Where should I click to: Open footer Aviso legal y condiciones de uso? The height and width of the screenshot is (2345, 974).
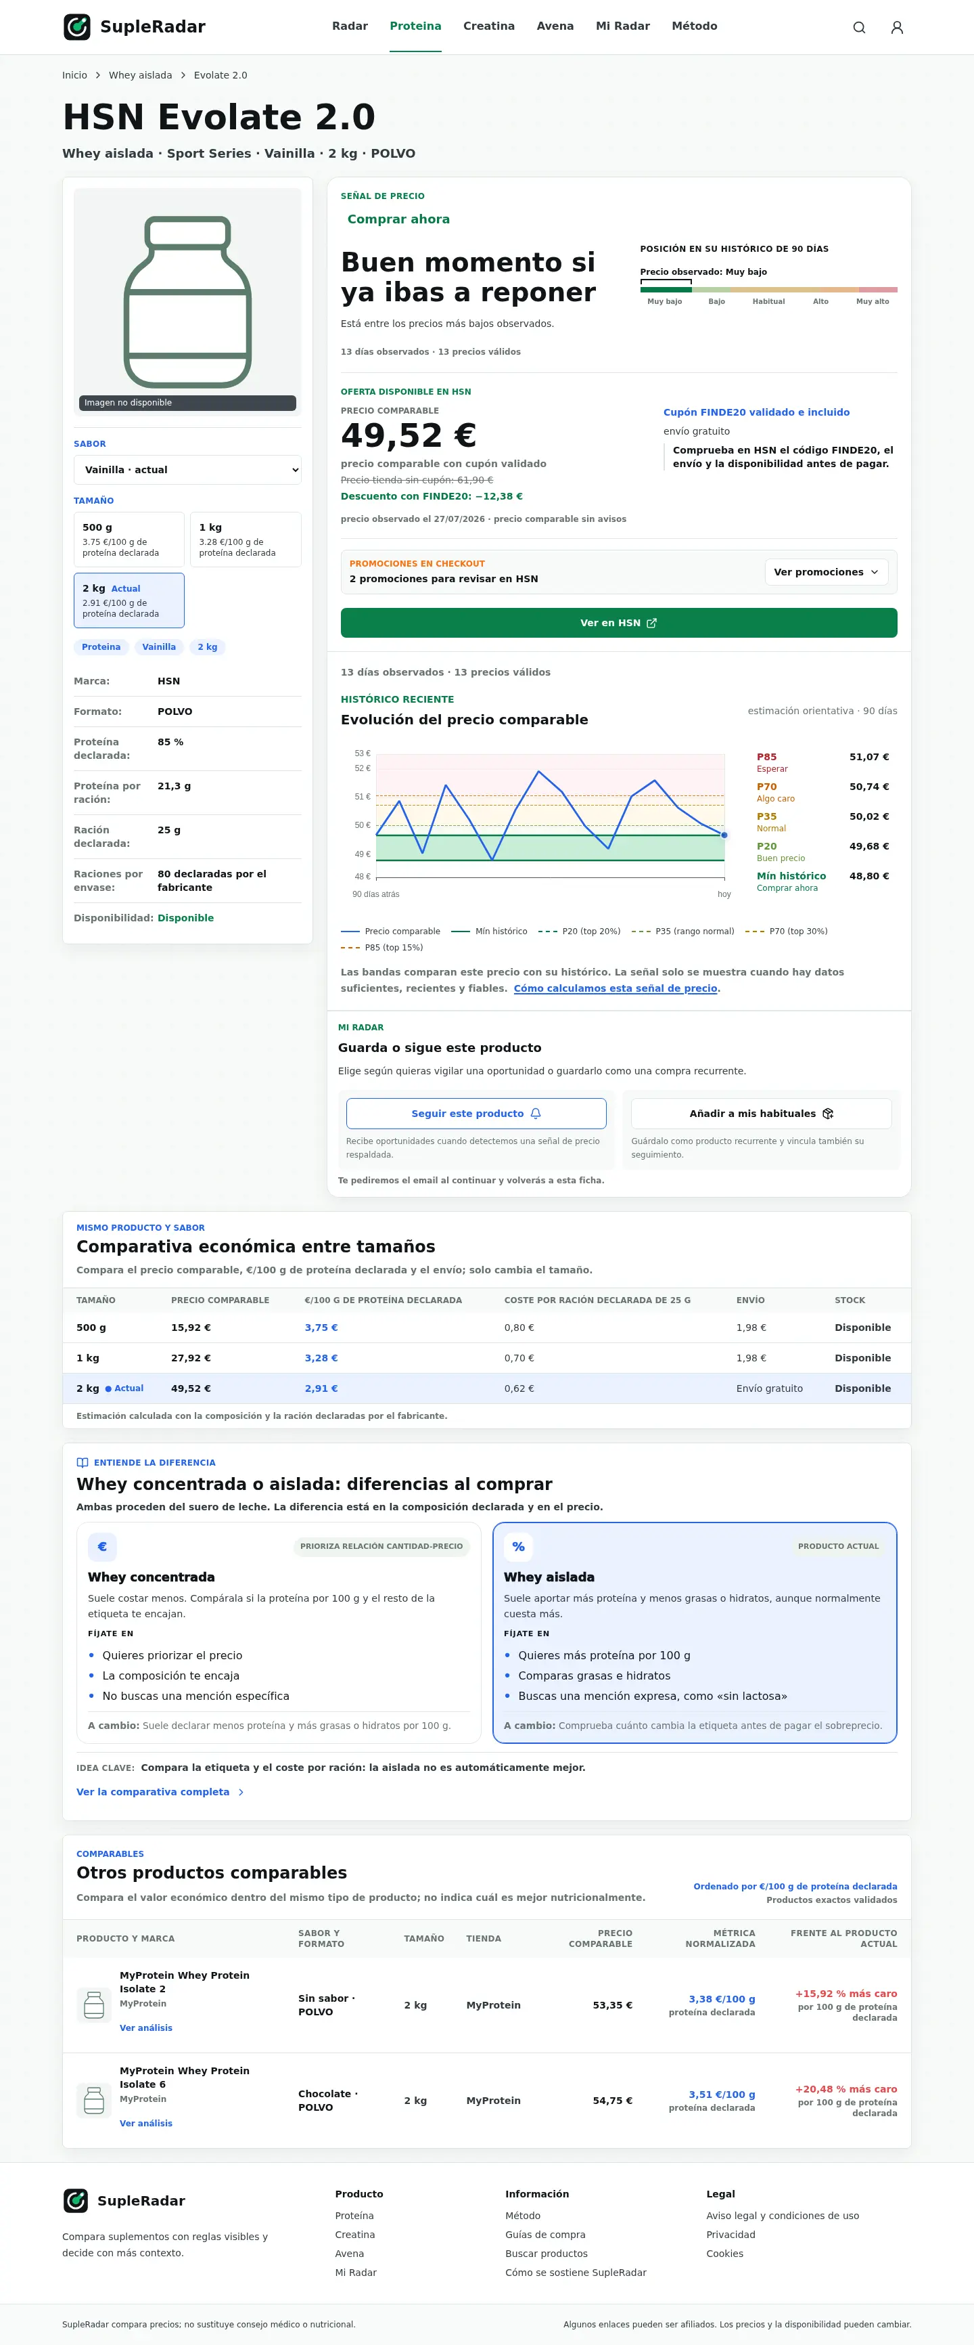pos(782,2216)
